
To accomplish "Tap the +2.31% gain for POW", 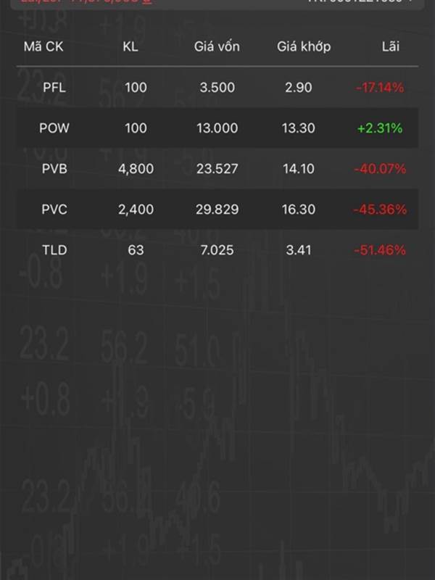I will 380,128.
